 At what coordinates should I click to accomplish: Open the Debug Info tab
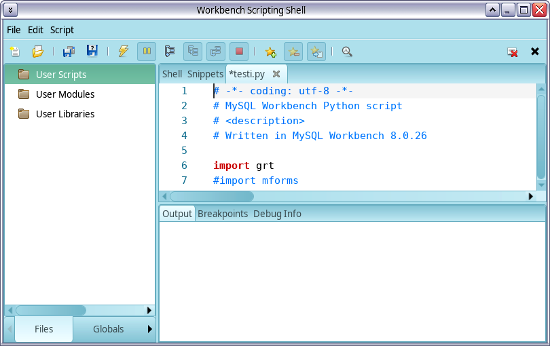(277, 214)
